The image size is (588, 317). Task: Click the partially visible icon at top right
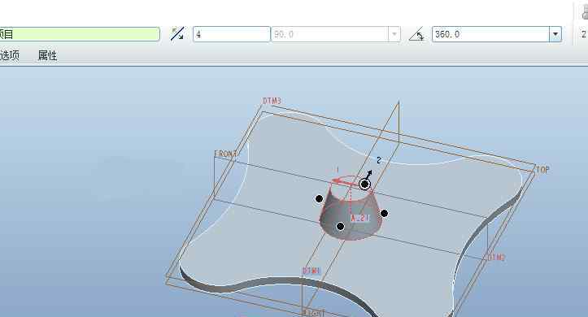pyautogui.click(x=585, y=12)
